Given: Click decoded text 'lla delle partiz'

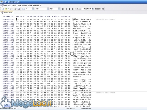Looking at the screenshot, I should pyautogui.click(x=82, y=63).
